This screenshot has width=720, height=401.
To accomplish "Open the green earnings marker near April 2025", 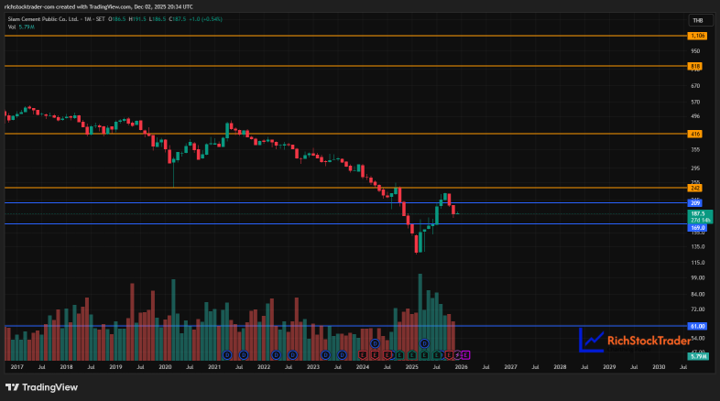I will point(424,355).
